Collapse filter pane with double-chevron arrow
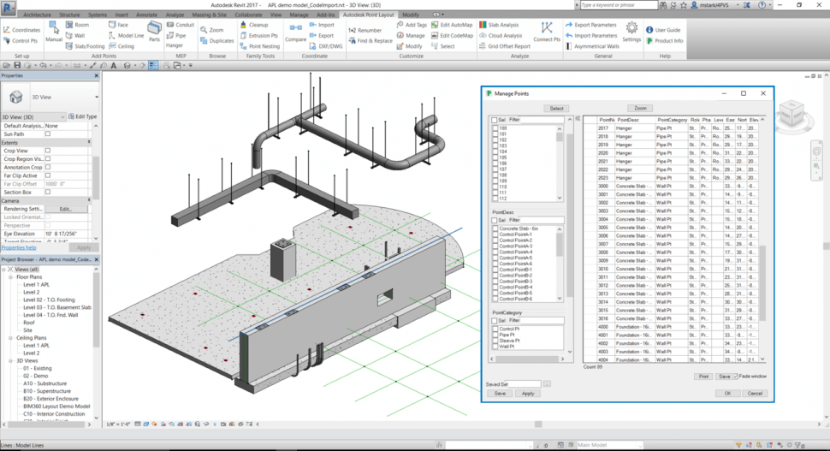This screenshot has width=830, height=451. [x=578, y=119]
